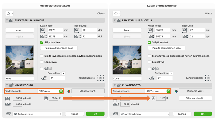Click horizontal resolution field in left dialog

tap(89, 30)
